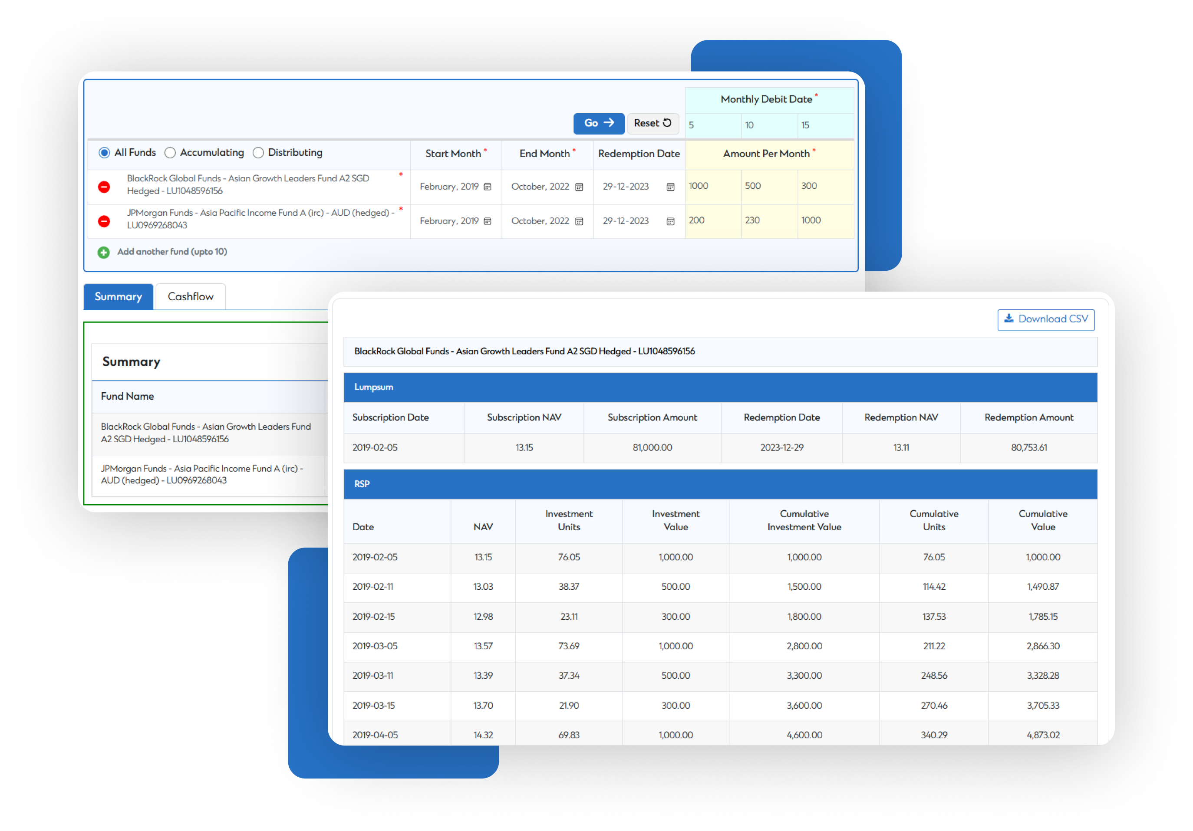The image size is (1193, 831).
Task: Open End Month calendar for BlackRock row
Action: point(579,187)
